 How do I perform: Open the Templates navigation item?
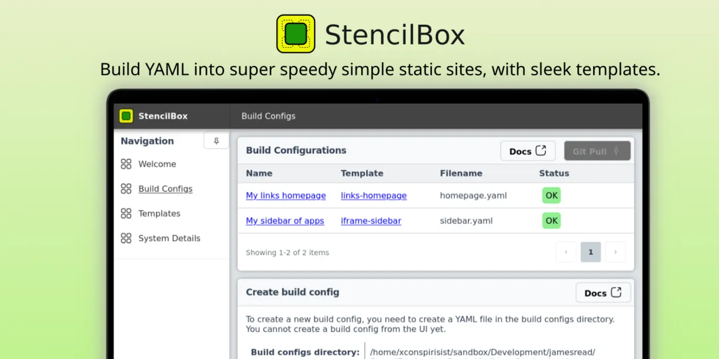(159, 213)
